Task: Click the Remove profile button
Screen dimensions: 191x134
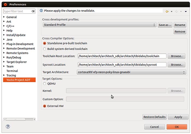Action: point(180,32)
